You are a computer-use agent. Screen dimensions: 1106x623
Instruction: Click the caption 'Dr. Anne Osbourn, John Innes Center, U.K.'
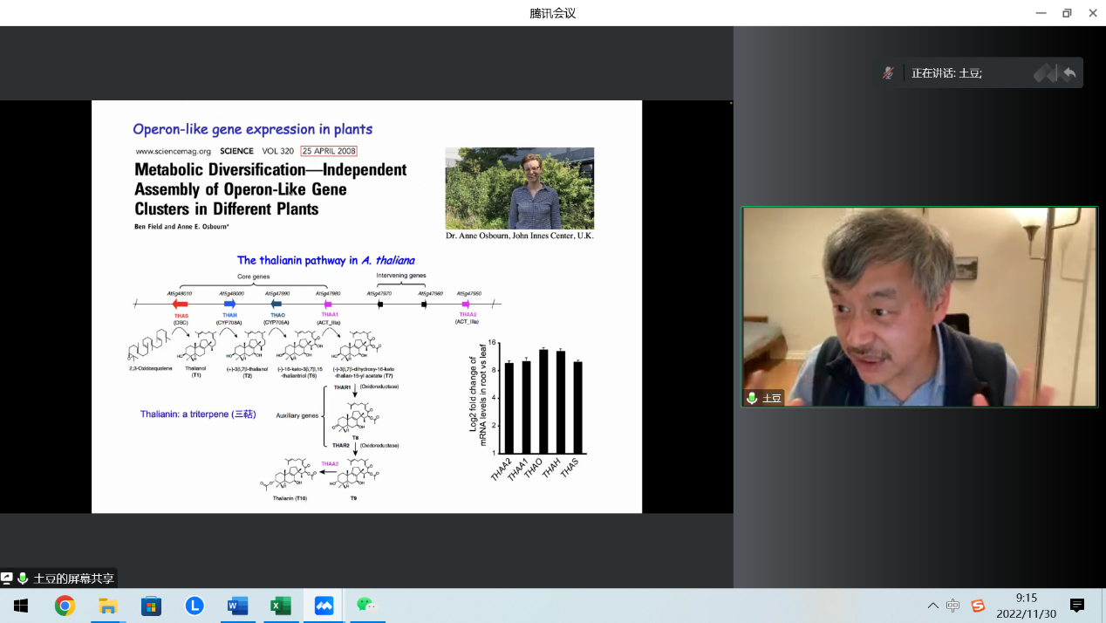point(520,236)
